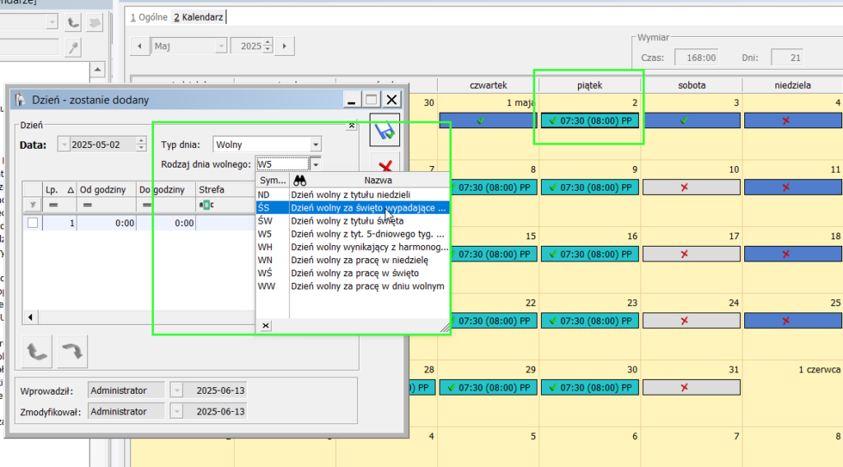
Task: Click the Rodzaj dnia wolnego W5 field
Action: [x=282, y=164]
